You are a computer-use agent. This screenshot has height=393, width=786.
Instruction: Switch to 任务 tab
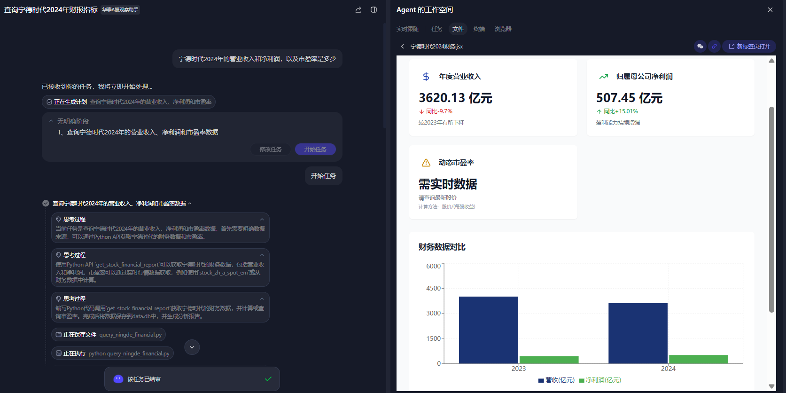[437, 29]
